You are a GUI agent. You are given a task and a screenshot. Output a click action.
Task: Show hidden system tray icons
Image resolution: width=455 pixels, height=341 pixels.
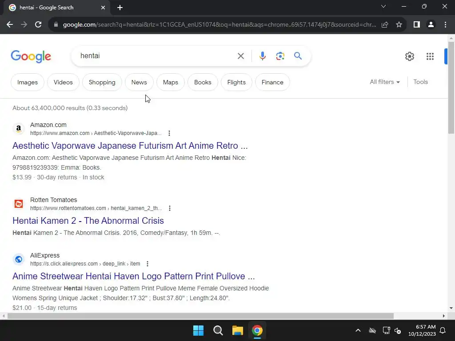(358, 330)
